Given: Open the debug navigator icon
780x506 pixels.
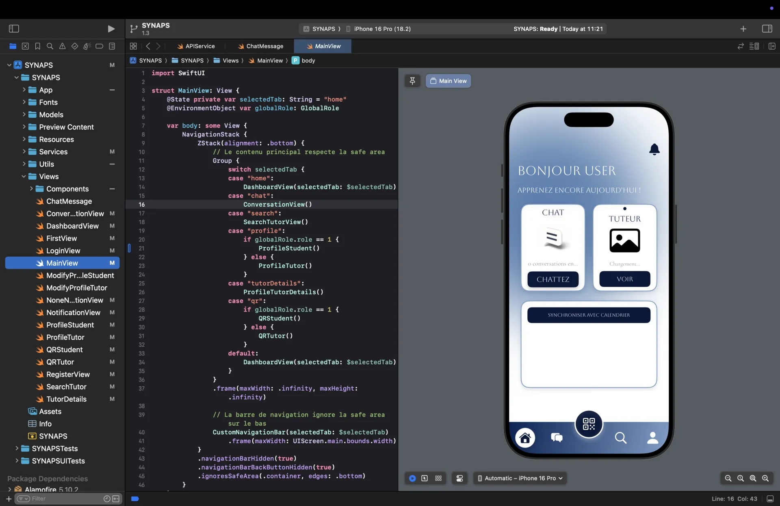Looking at the screenshot, I should 87,46.
